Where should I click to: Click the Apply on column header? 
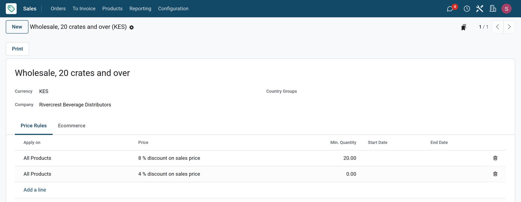[32, 143]
